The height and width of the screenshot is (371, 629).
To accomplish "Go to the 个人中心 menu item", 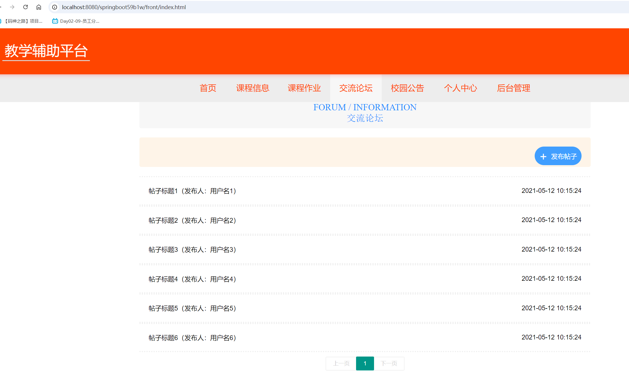I will coord(460,88).
